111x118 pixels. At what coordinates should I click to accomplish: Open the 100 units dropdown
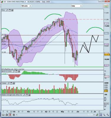coord(26,6)
